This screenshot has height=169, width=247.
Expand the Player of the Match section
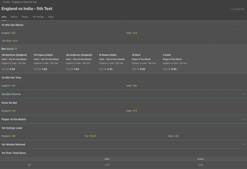click(243, 119)
